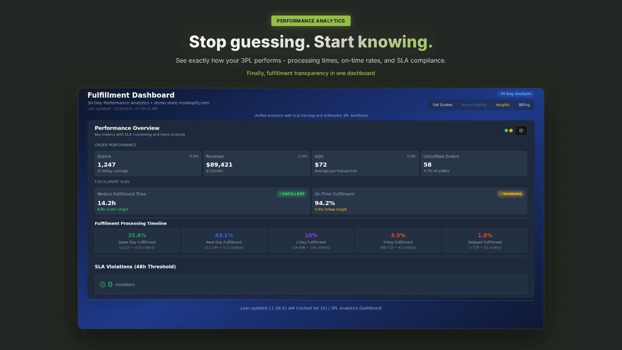Click the 2-Day Fulfillment 16% tile
The width and height of the screenshot is (622, 350).
[311, 241]
